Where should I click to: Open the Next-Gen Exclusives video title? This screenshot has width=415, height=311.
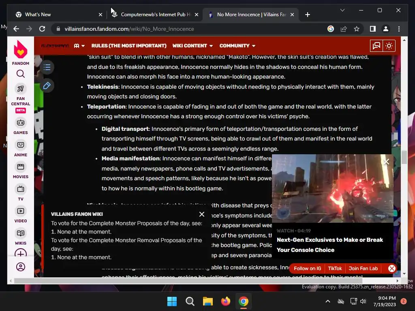(330, 245)
